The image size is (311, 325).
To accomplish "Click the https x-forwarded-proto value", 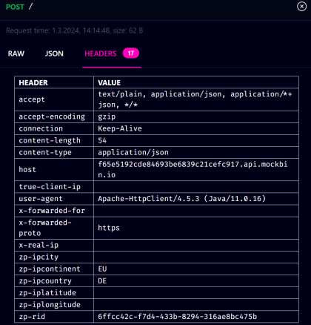I will pos(109,228).
